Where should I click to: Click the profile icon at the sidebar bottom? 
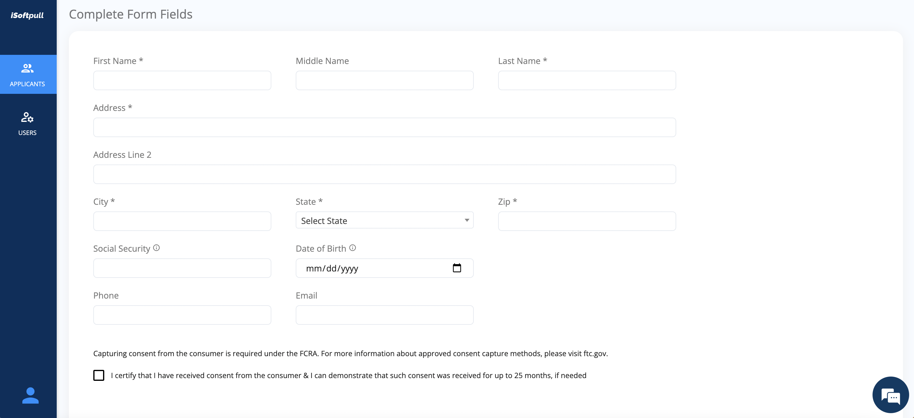point(30,395)
